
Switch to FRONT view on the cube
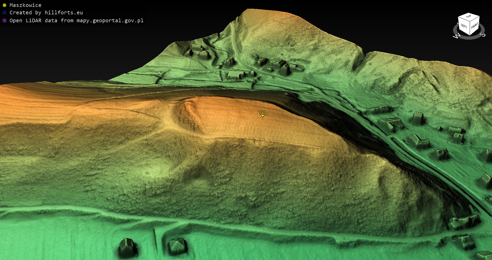tap(475, 26)
